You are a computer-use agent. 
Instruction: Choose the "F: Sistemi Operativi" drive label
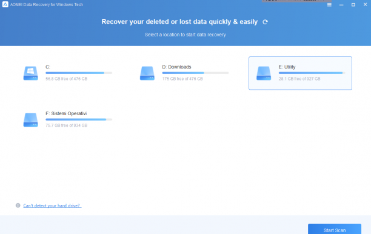66,113
